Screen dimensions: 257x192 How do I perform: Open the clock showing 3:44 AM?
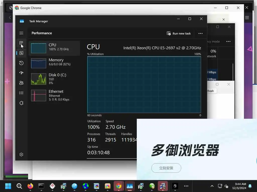[239, 186]
